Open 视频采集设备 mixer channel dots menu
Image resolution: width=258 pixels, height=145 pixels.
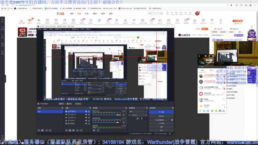pyautogui.click(x=124, y=122)
